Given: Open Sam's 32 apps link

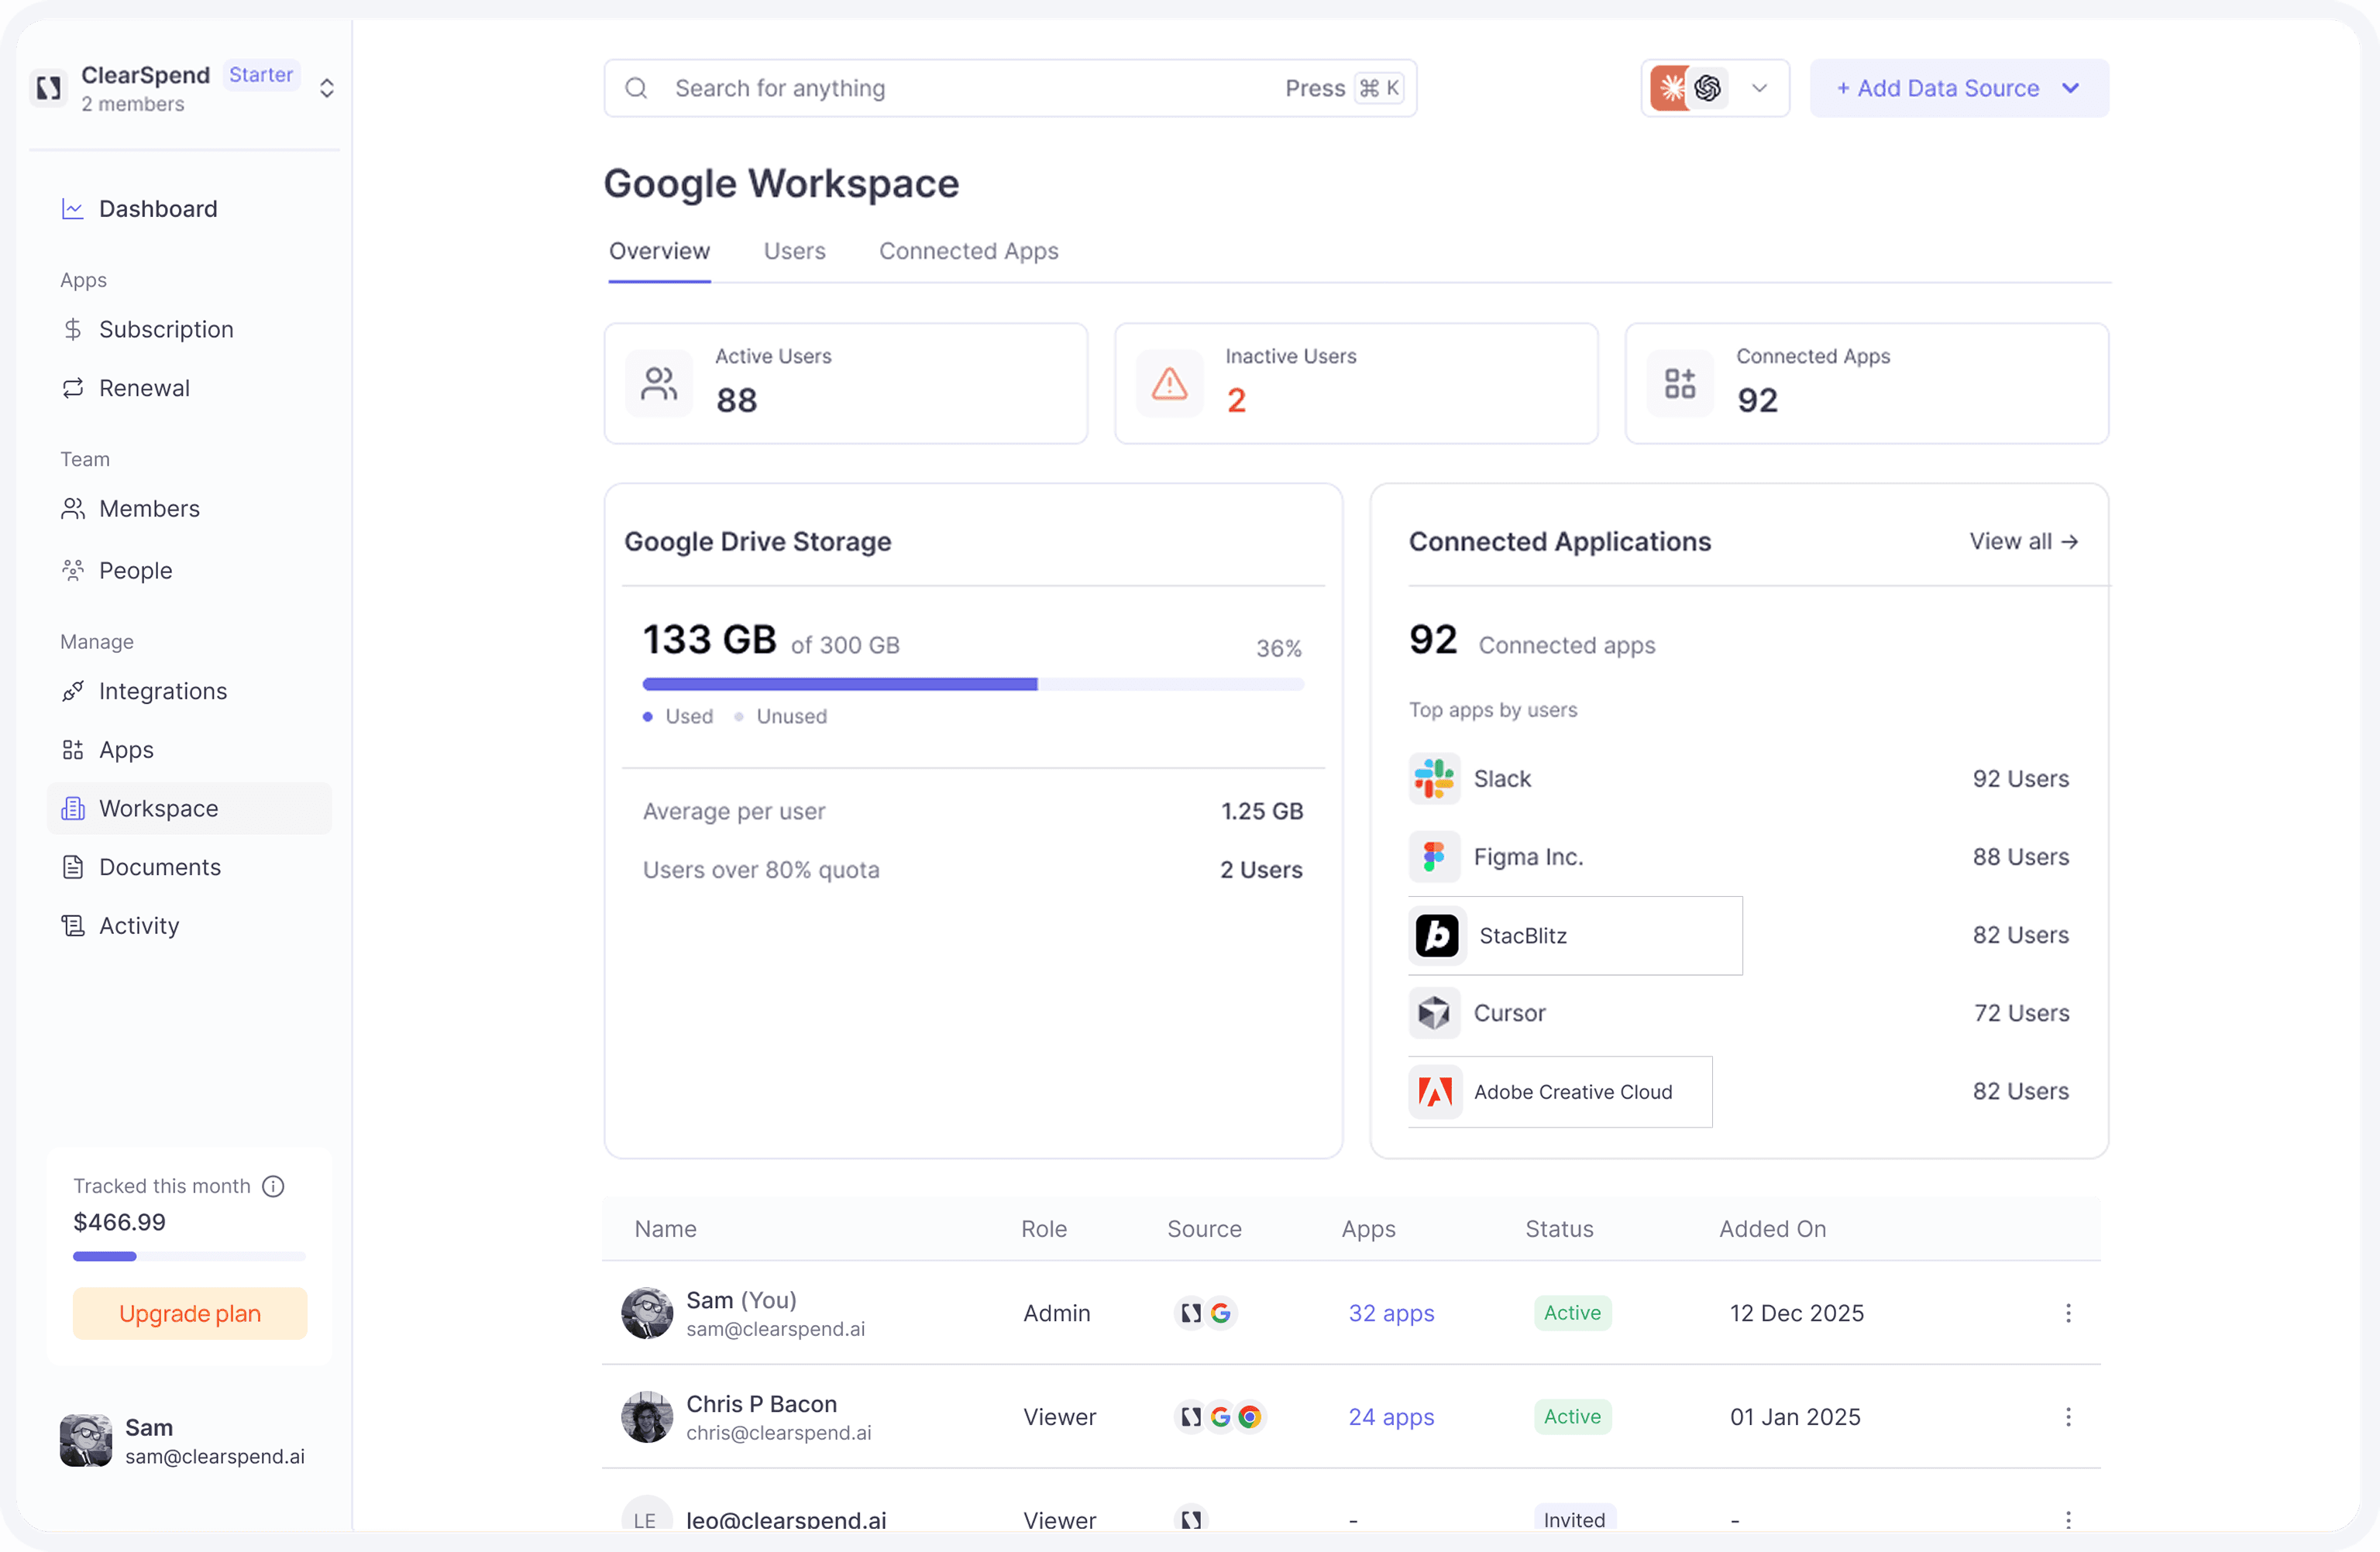Looking at the screenshot, I should (1391, 1313).
